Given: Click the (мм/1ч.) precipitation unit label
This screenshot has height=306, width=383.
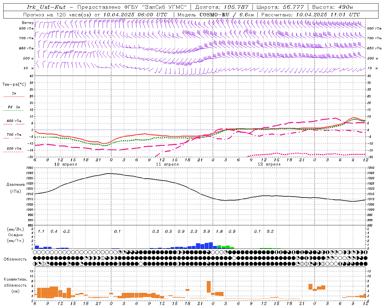Looking at the screenshot, I should (16, 241).
